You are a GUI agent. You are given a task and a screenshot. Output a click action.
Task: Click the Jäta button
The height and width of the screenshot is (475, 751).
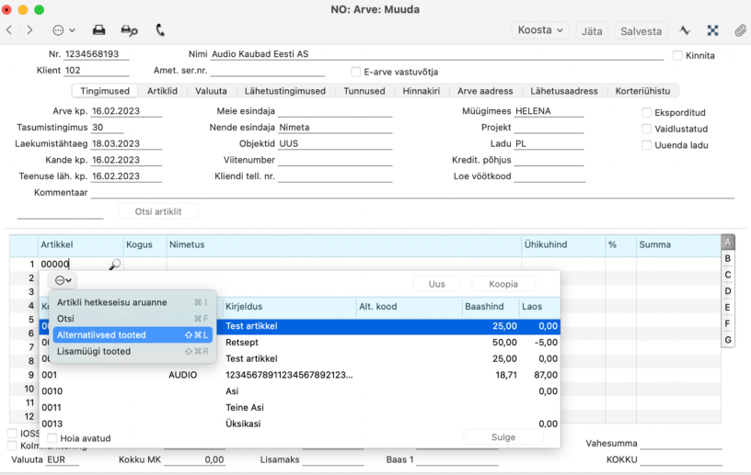[x=592, y=31]
